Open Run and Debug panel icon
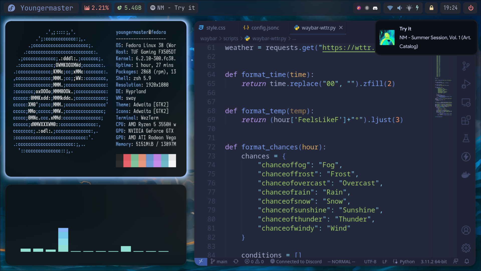This screenshot has height=271, width=481. point(466,84)
